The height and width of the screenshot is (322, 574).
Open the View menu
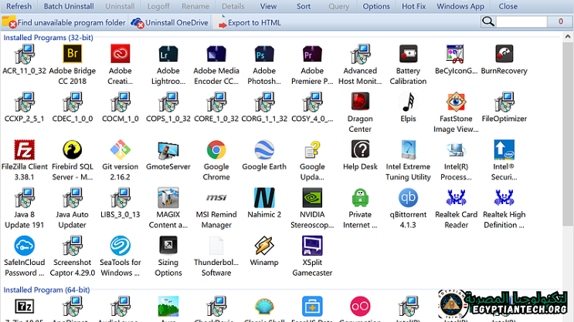268,6
